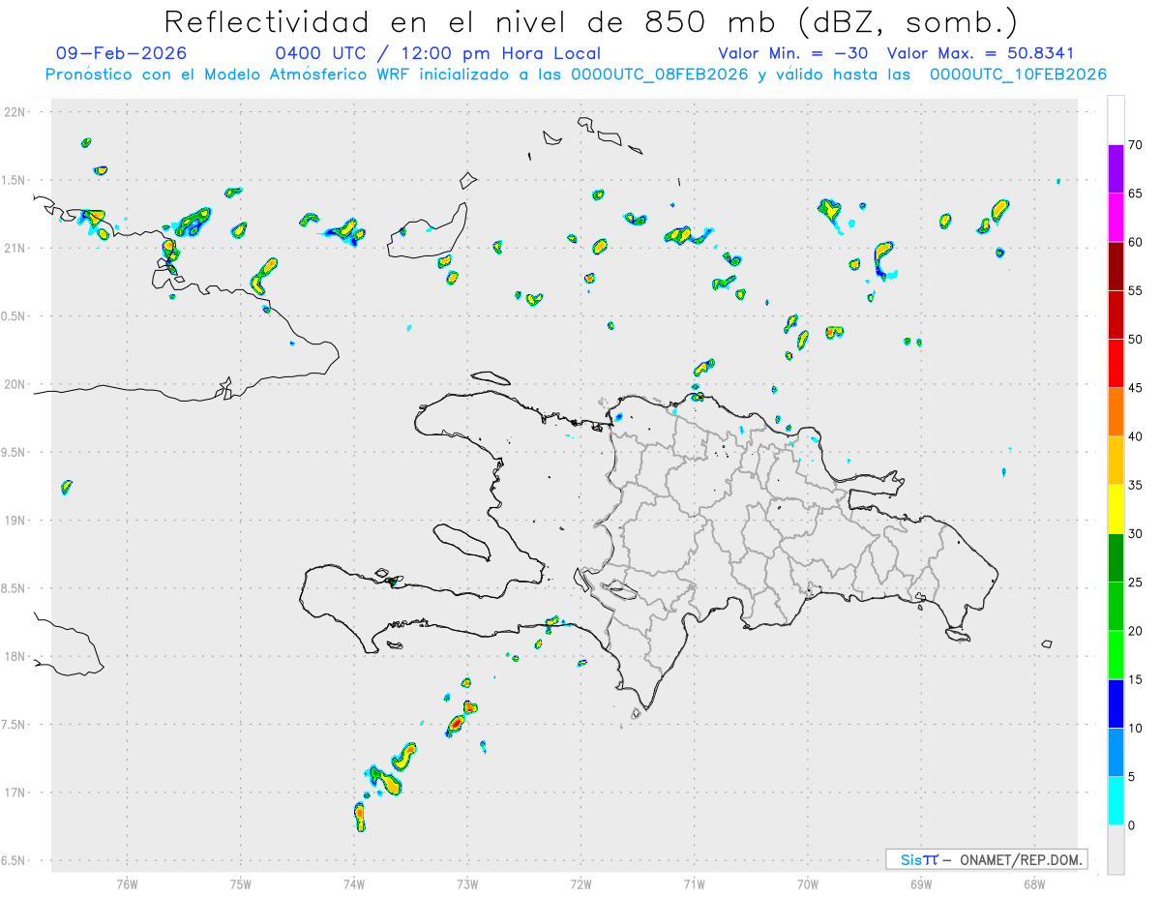Image resolution: width=1161 pixels, height=897 pixels.
Task: Click the longitude label '76W'
Action: coord(127,883)
